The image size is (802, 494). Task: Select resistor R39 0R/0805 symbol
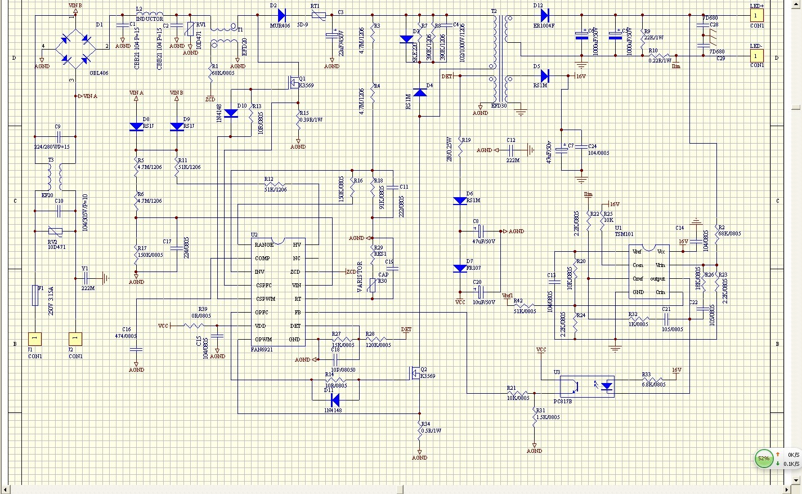pyautogui.click(x=195, y=325)
